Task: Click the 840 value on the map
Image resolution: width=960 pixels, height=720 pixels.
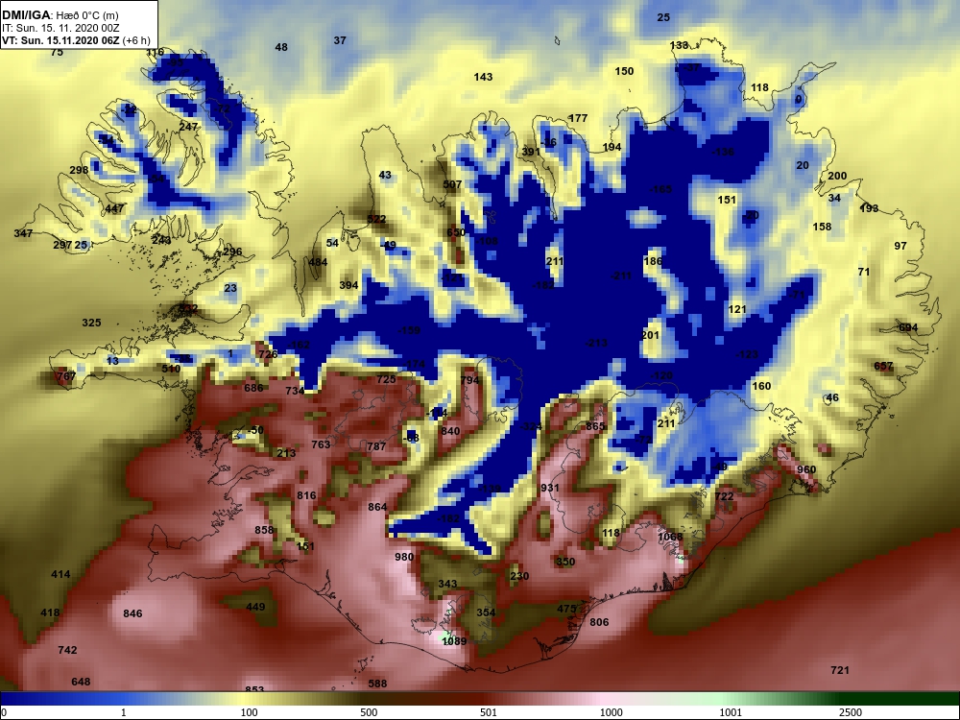Action: pyautogui.click(x=450, y=430)
